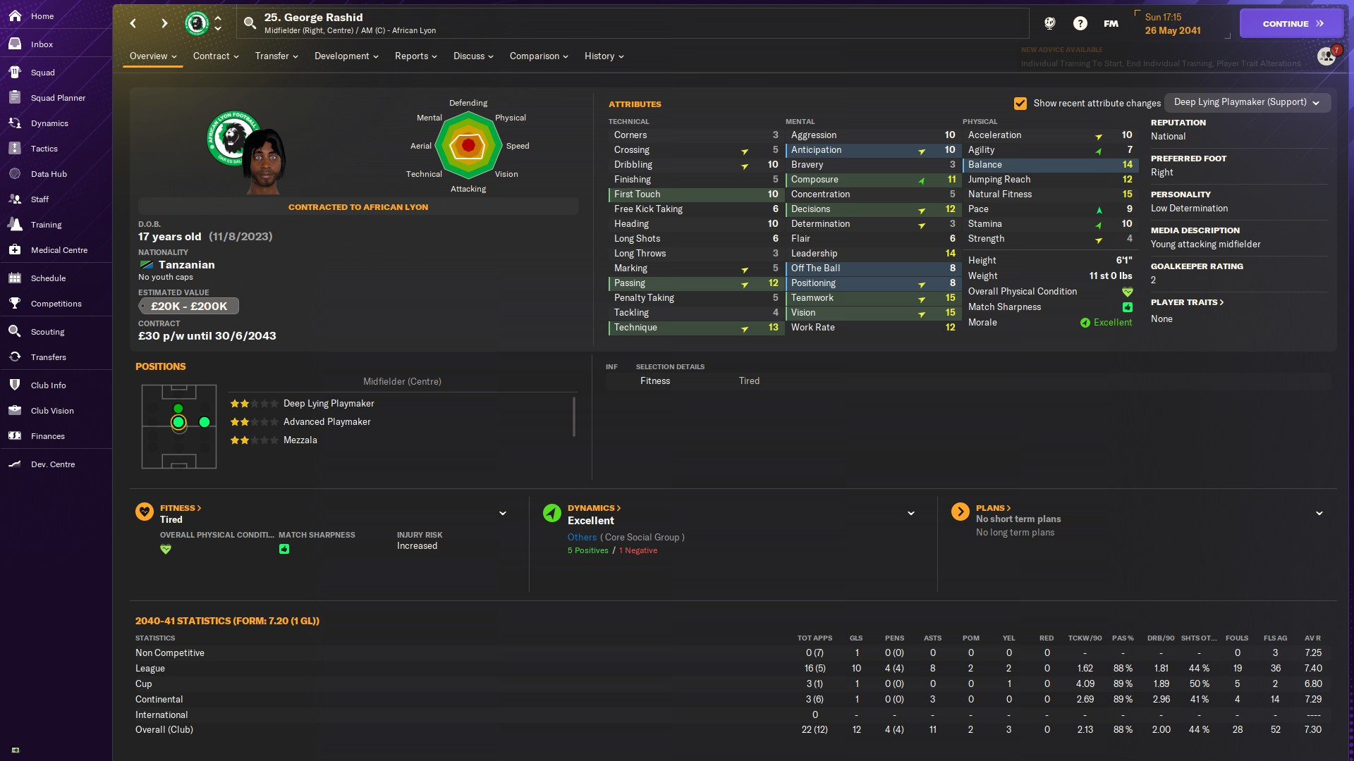Open Tactics in the sidebar

click(44, 149)
